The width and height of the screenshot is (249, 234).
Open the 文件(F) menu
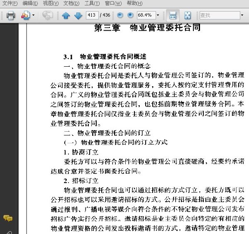tap(10, 3)
